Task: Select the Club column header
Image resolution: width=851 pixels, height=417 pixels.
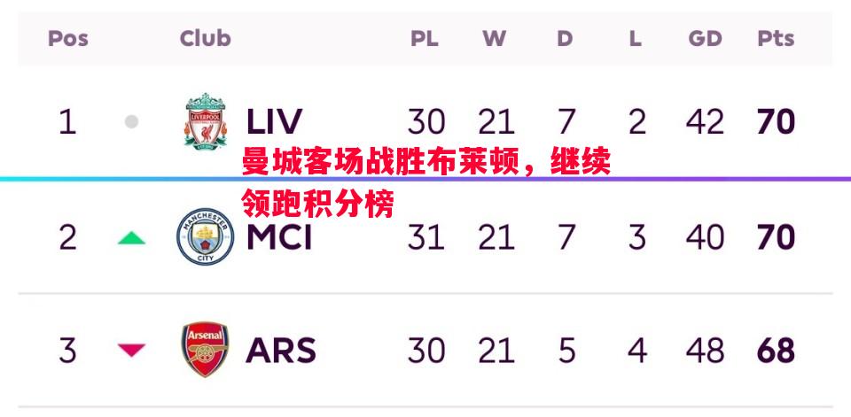Action: (x=205, y=38)
